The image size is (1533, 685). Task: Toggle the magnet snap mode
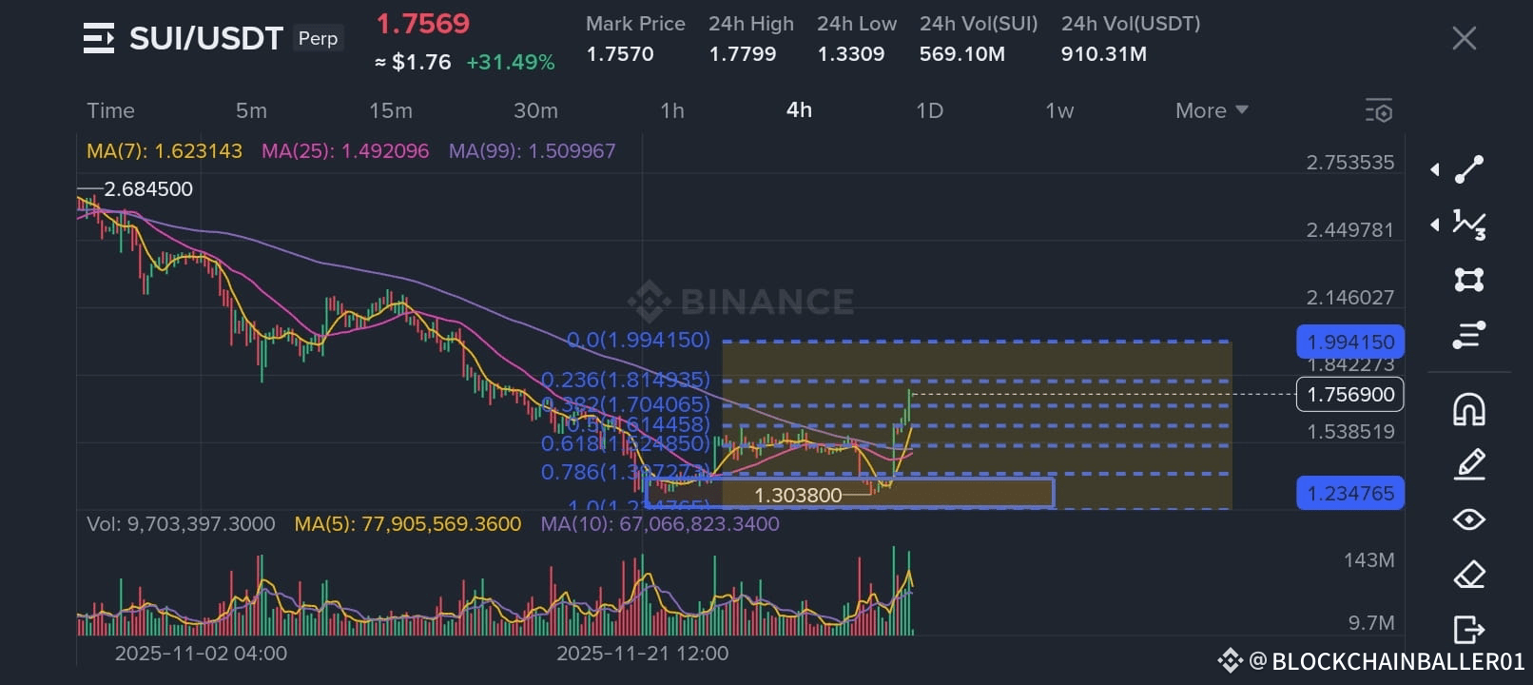[x=1469, y=409]
